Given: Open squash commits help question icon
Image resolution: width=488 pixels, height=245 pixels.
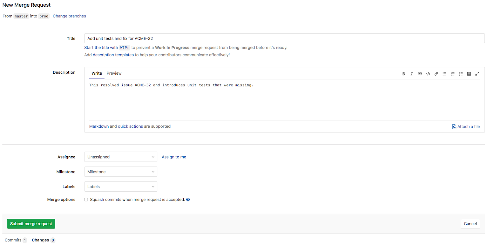Looking at the screenshot, I should pyautogui.click(x=188, y=200).
